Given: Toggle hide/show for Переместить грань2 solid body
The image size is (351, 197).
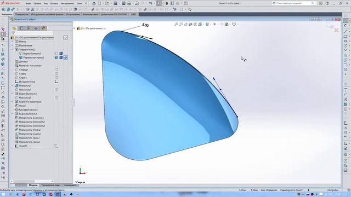Looking at the screenshot, I should pos(56,57).
